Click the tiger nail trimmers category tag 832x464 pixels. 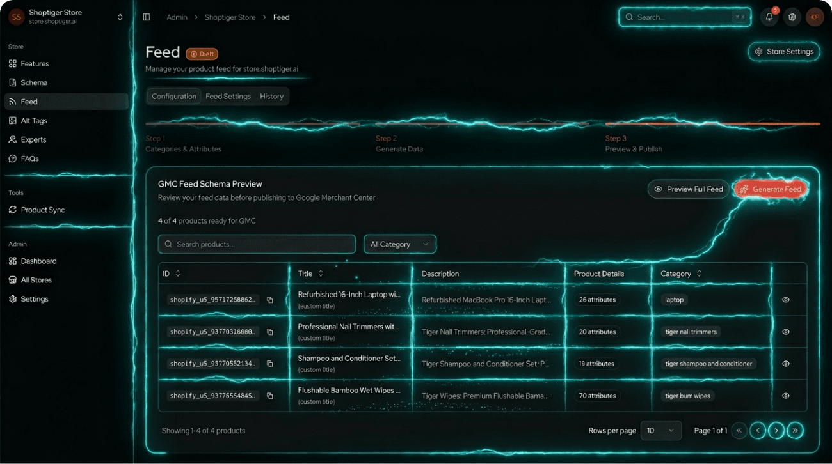coord(691,332)
